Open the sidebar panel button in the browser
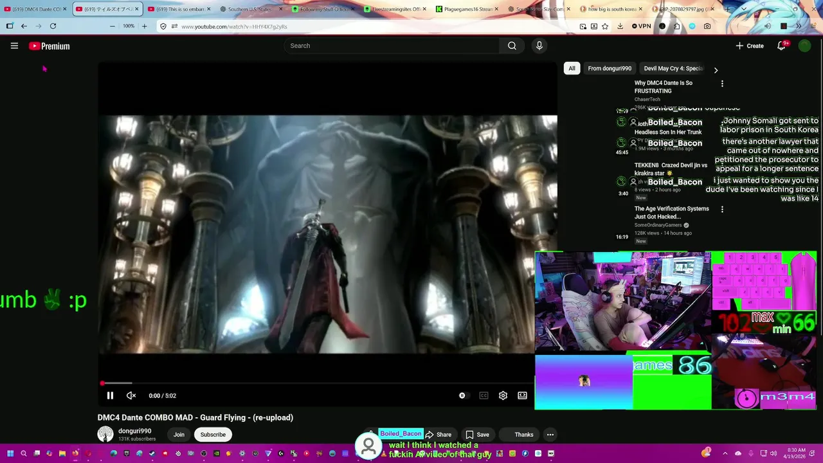The width and height of the screenshot is (823, 463). tap(10, 26)
